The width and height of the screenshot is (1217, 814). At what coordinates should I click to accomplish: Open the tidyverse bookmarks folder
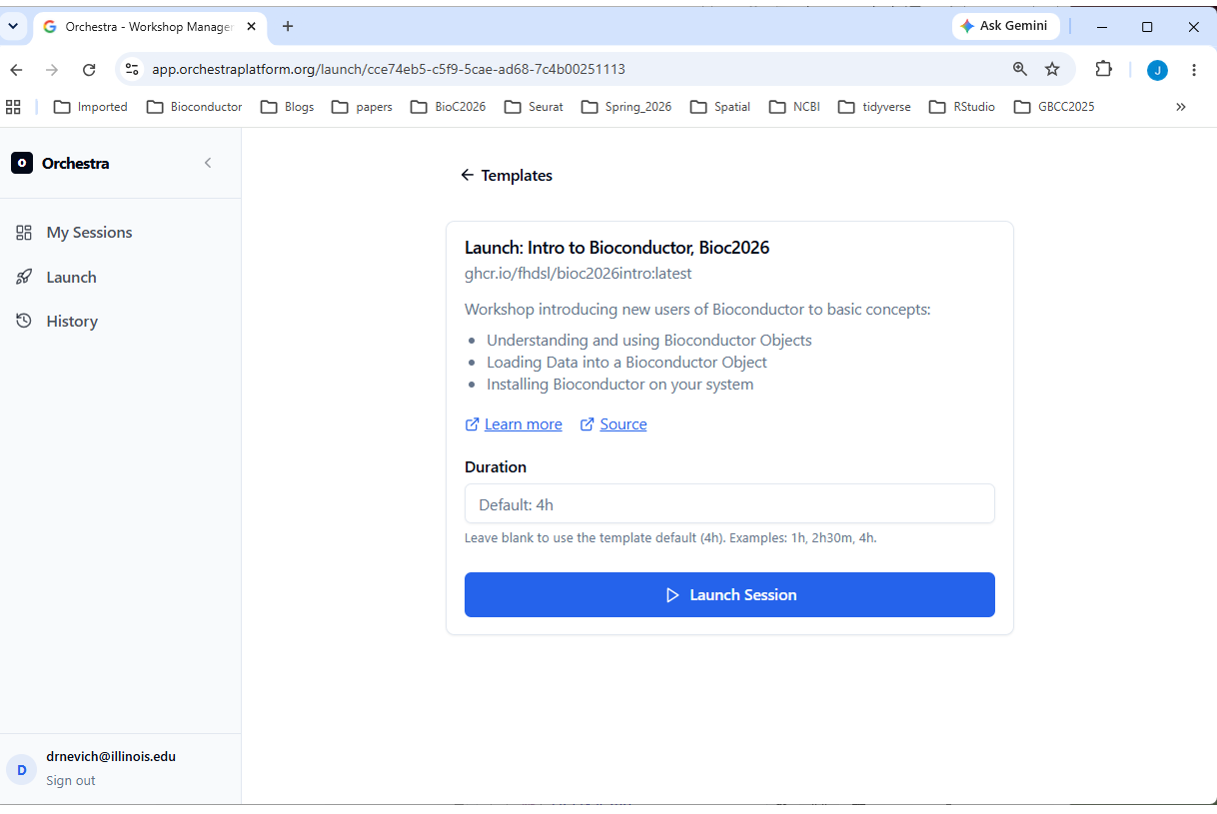tap(875, 107)
